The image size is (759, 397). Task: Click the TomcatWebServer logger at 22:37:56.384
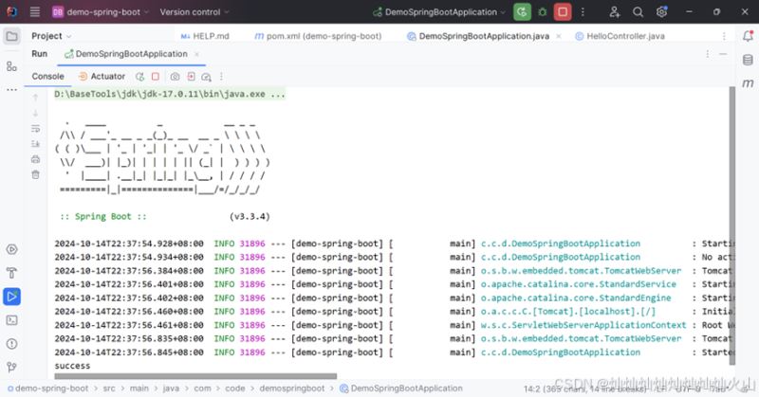(x=581, y=271)
